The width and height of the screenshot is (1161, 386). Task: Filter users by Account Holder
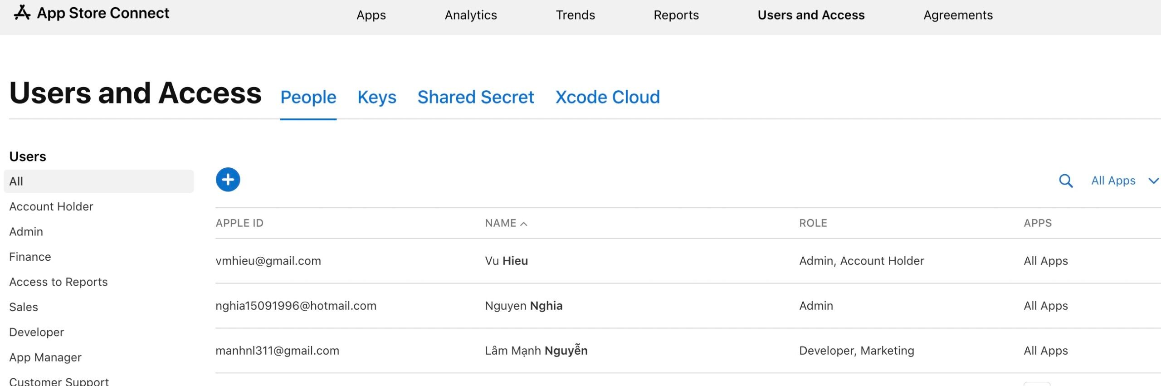pyautogui.click(x=51, y=206)
